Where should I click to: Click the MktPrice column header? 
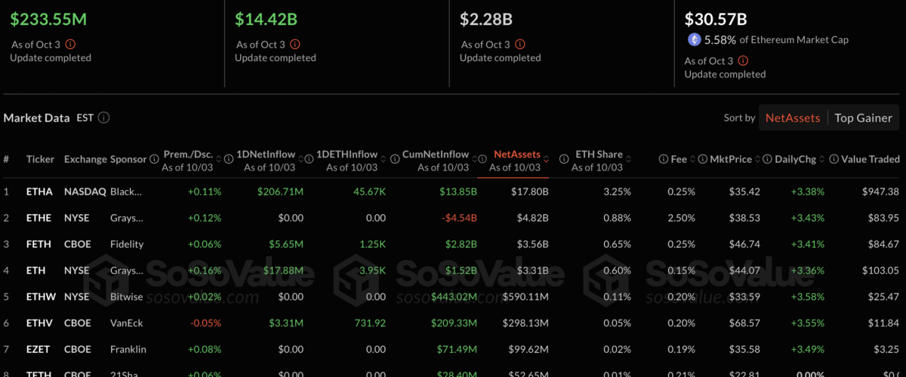coord(731,159)
